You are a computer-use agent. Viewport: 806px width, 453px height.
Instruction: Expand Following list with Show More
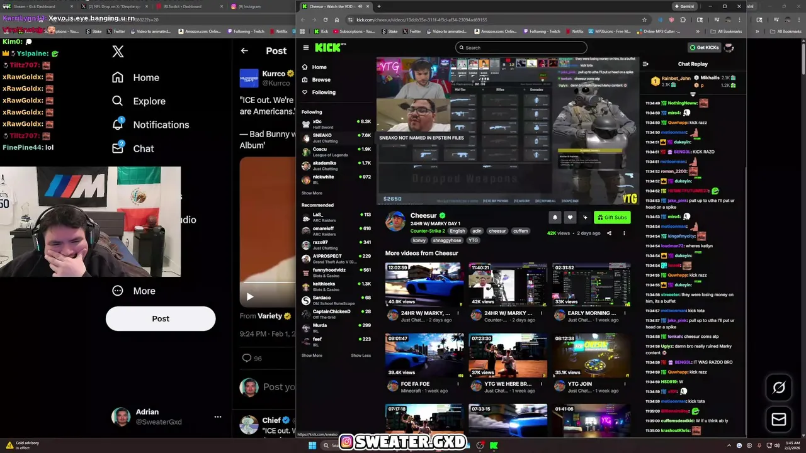[x=312, y=193]
